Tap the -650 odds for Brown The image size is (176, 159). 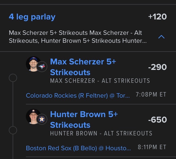(x=157, y=120)
